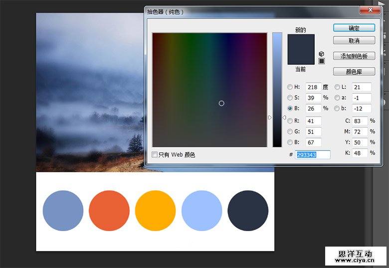The image size is (389, 268).
Task: Choose the Lab L radio button
Action: (337, 87)
